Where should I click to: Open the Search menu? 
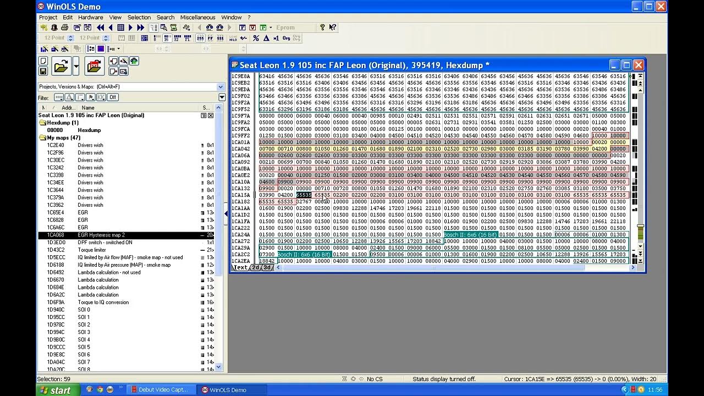[166, 17]
